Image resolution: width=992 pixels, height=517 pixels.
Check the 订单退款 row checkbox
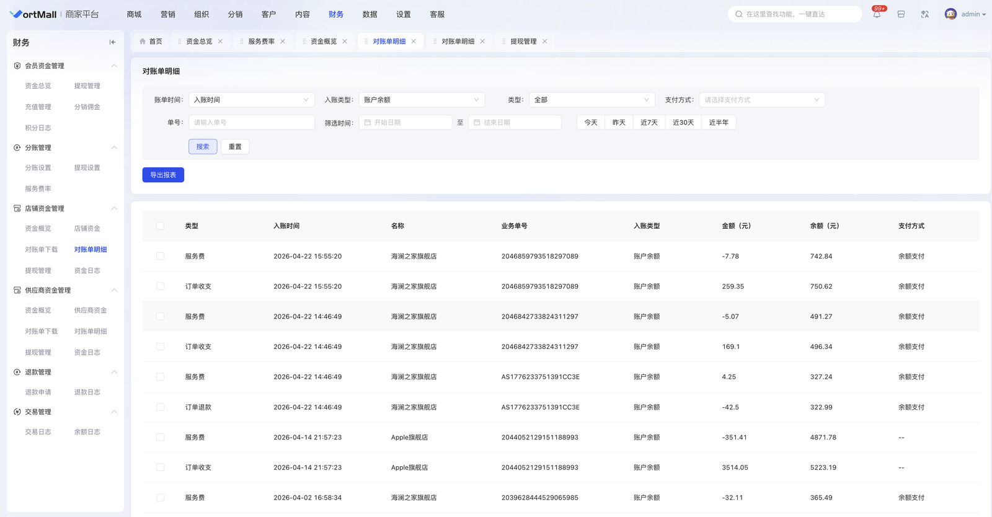coord(160,407)
